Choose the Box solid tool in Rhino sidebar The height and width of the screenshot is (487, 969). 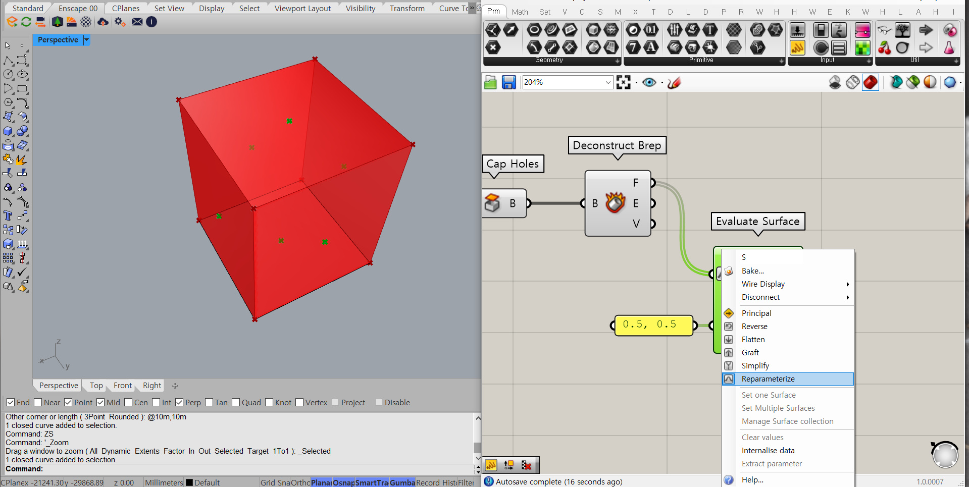8,131
